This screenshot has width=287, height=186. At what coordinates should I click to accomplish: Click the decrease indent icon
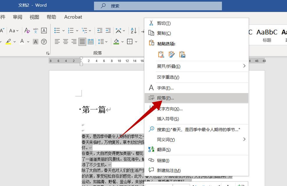point(100,30)
